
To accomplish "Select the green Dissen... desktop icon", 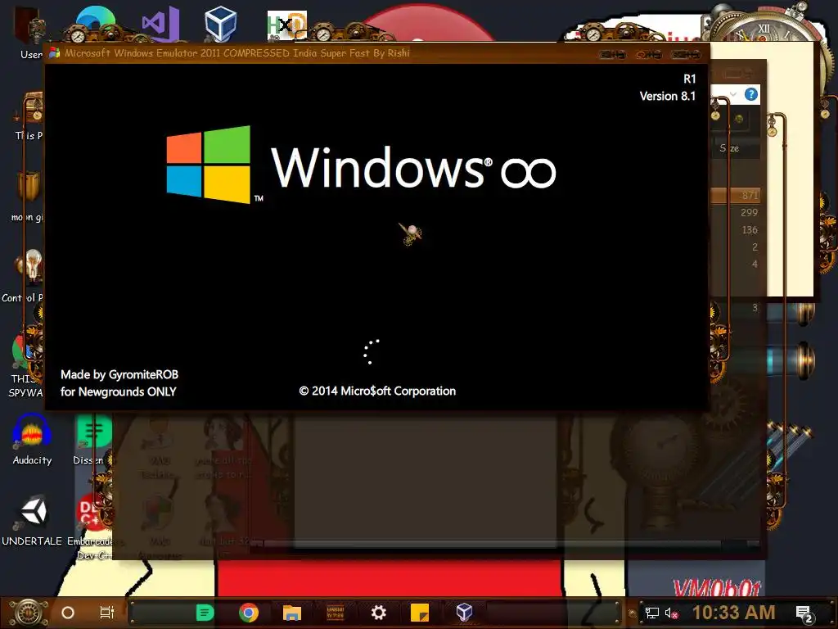I will pos(93,440).
